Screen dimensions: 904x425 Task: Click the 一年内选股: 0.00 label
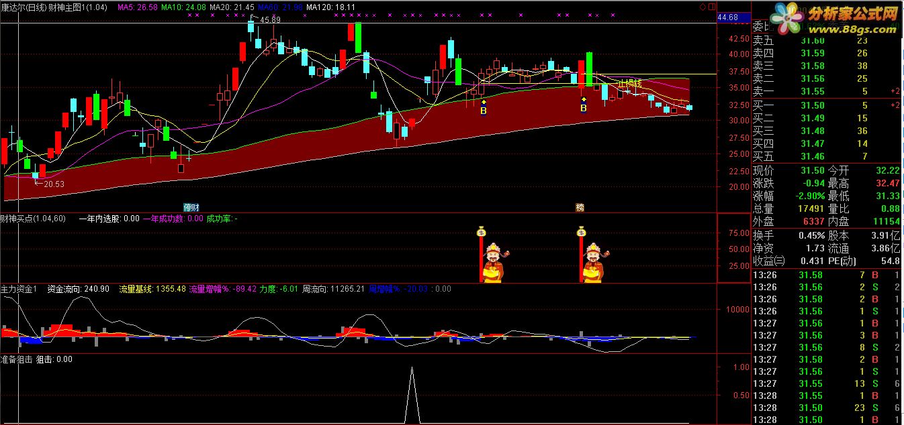pyautogui.click(x=109, y=219)
